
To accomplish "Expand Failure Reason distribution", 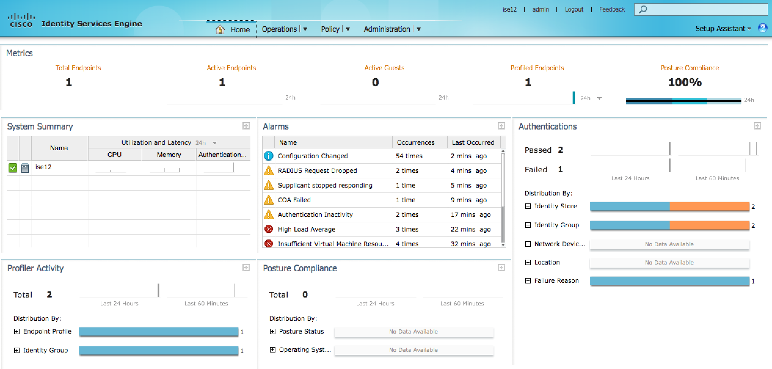I will pos(528,281).
